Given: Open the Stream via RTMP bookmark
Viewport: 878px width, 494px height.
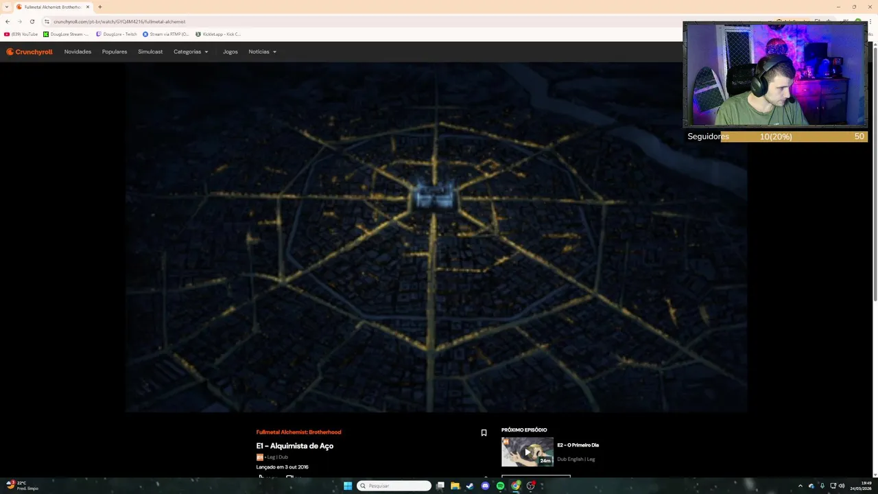Looking at the screenshot, I should coord(165,34).
